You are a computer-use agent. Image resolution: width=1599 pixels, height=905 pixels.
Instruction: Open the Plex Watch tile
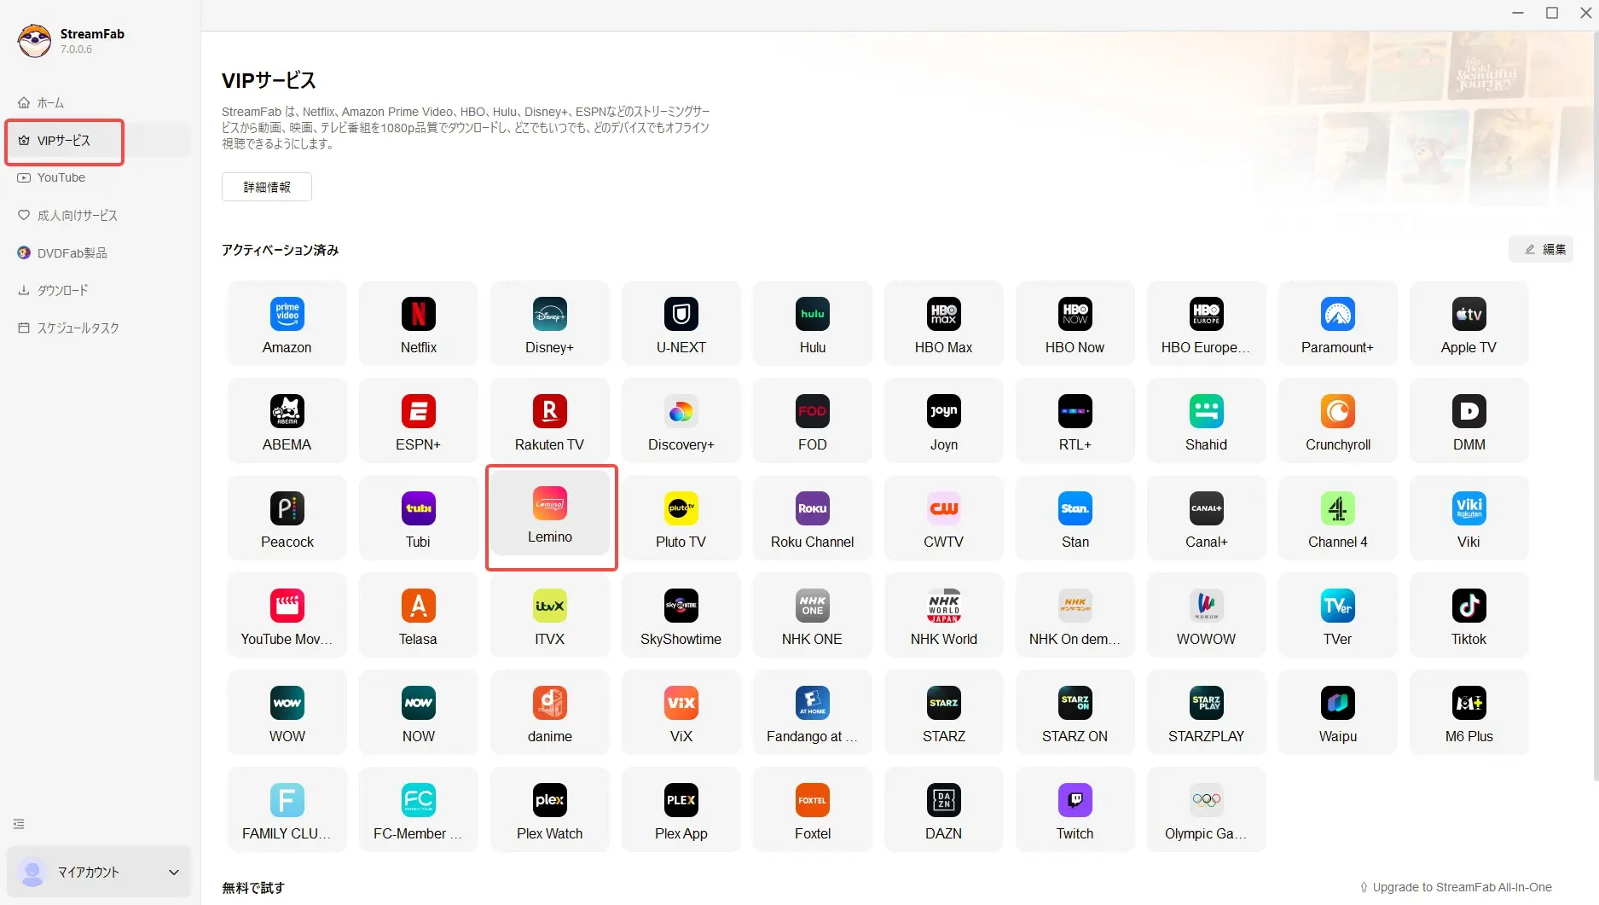click(550, 810)
